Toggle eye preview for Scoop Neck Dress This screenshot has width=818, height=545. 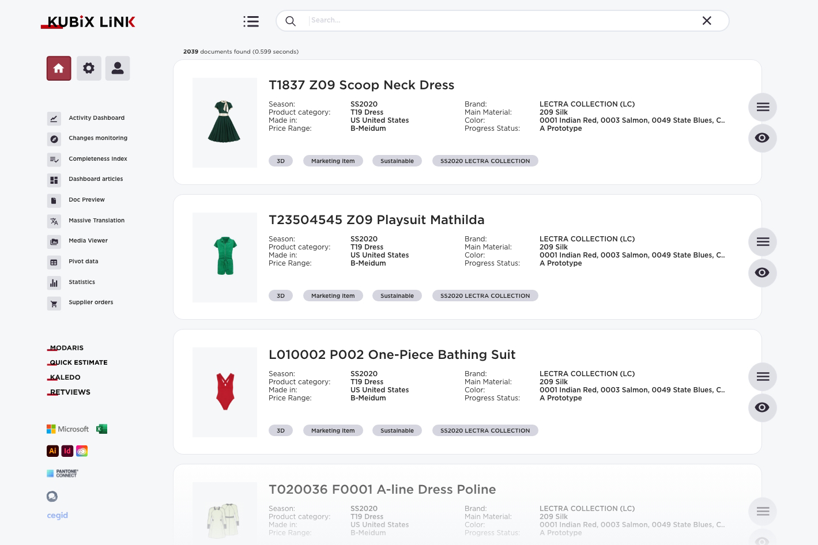762,138
